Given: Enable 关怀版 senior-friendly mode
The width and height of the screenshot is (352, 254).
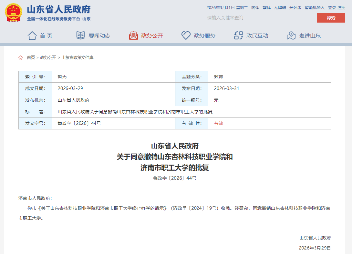Looking at the screenshot, I should click(295, 7).
